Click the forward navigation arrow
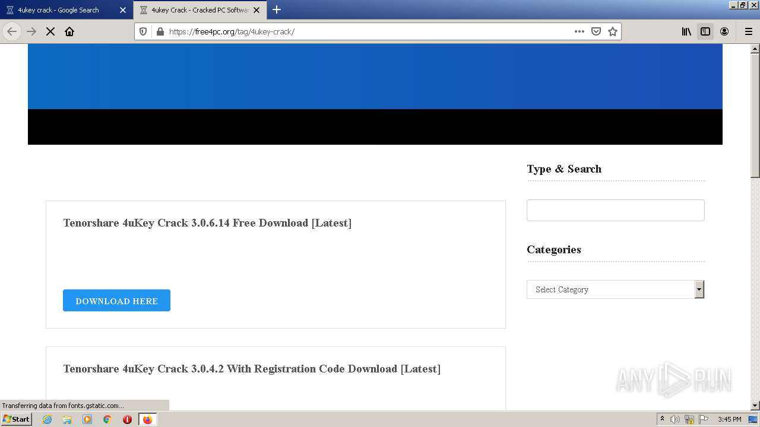Viewport: 760px width, 427px height. pos(31,31)
